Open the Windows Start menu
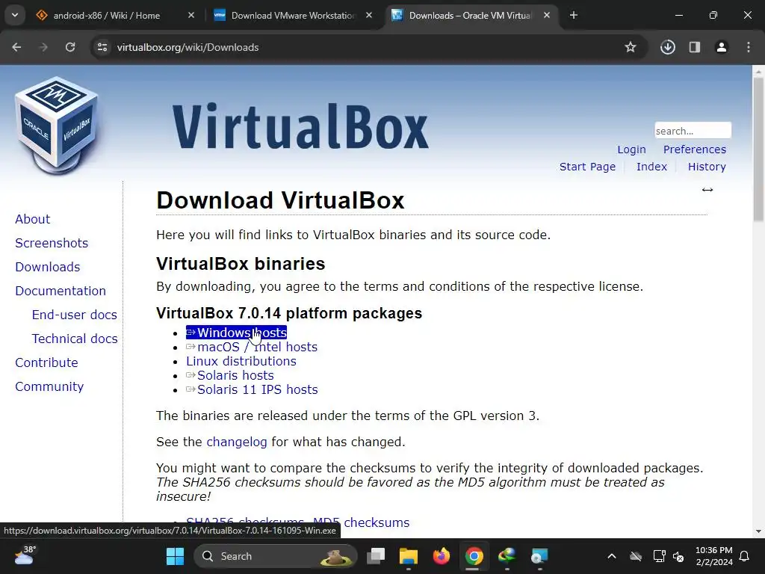Image resolution: width=765 pixels, height=574 pixels. [175, 556]
